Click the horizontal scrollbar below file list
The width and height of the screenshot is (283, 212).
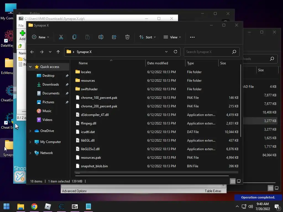pyautogui.click(x=152, y=175)
